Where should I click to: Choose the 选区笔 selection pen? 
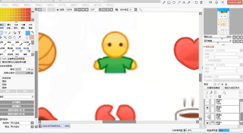tap(19, 50)
